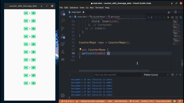Open the Go menu
This screenshot has height=103, width=184.
(x=87, y=8)
